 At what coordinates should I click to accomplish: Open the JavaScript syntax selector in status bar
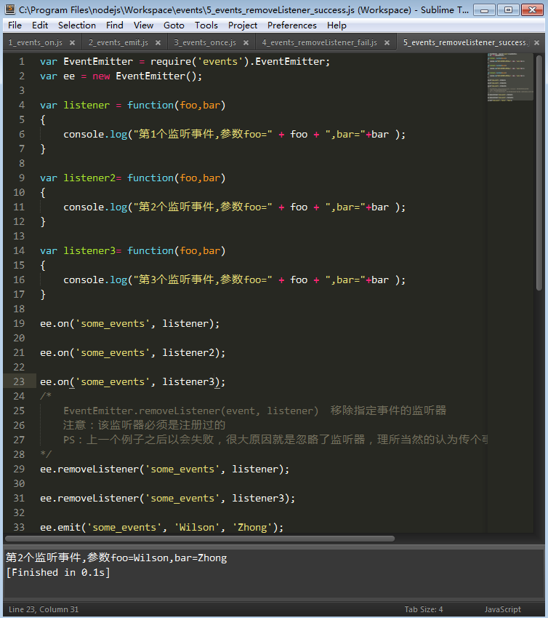(502, 609)
